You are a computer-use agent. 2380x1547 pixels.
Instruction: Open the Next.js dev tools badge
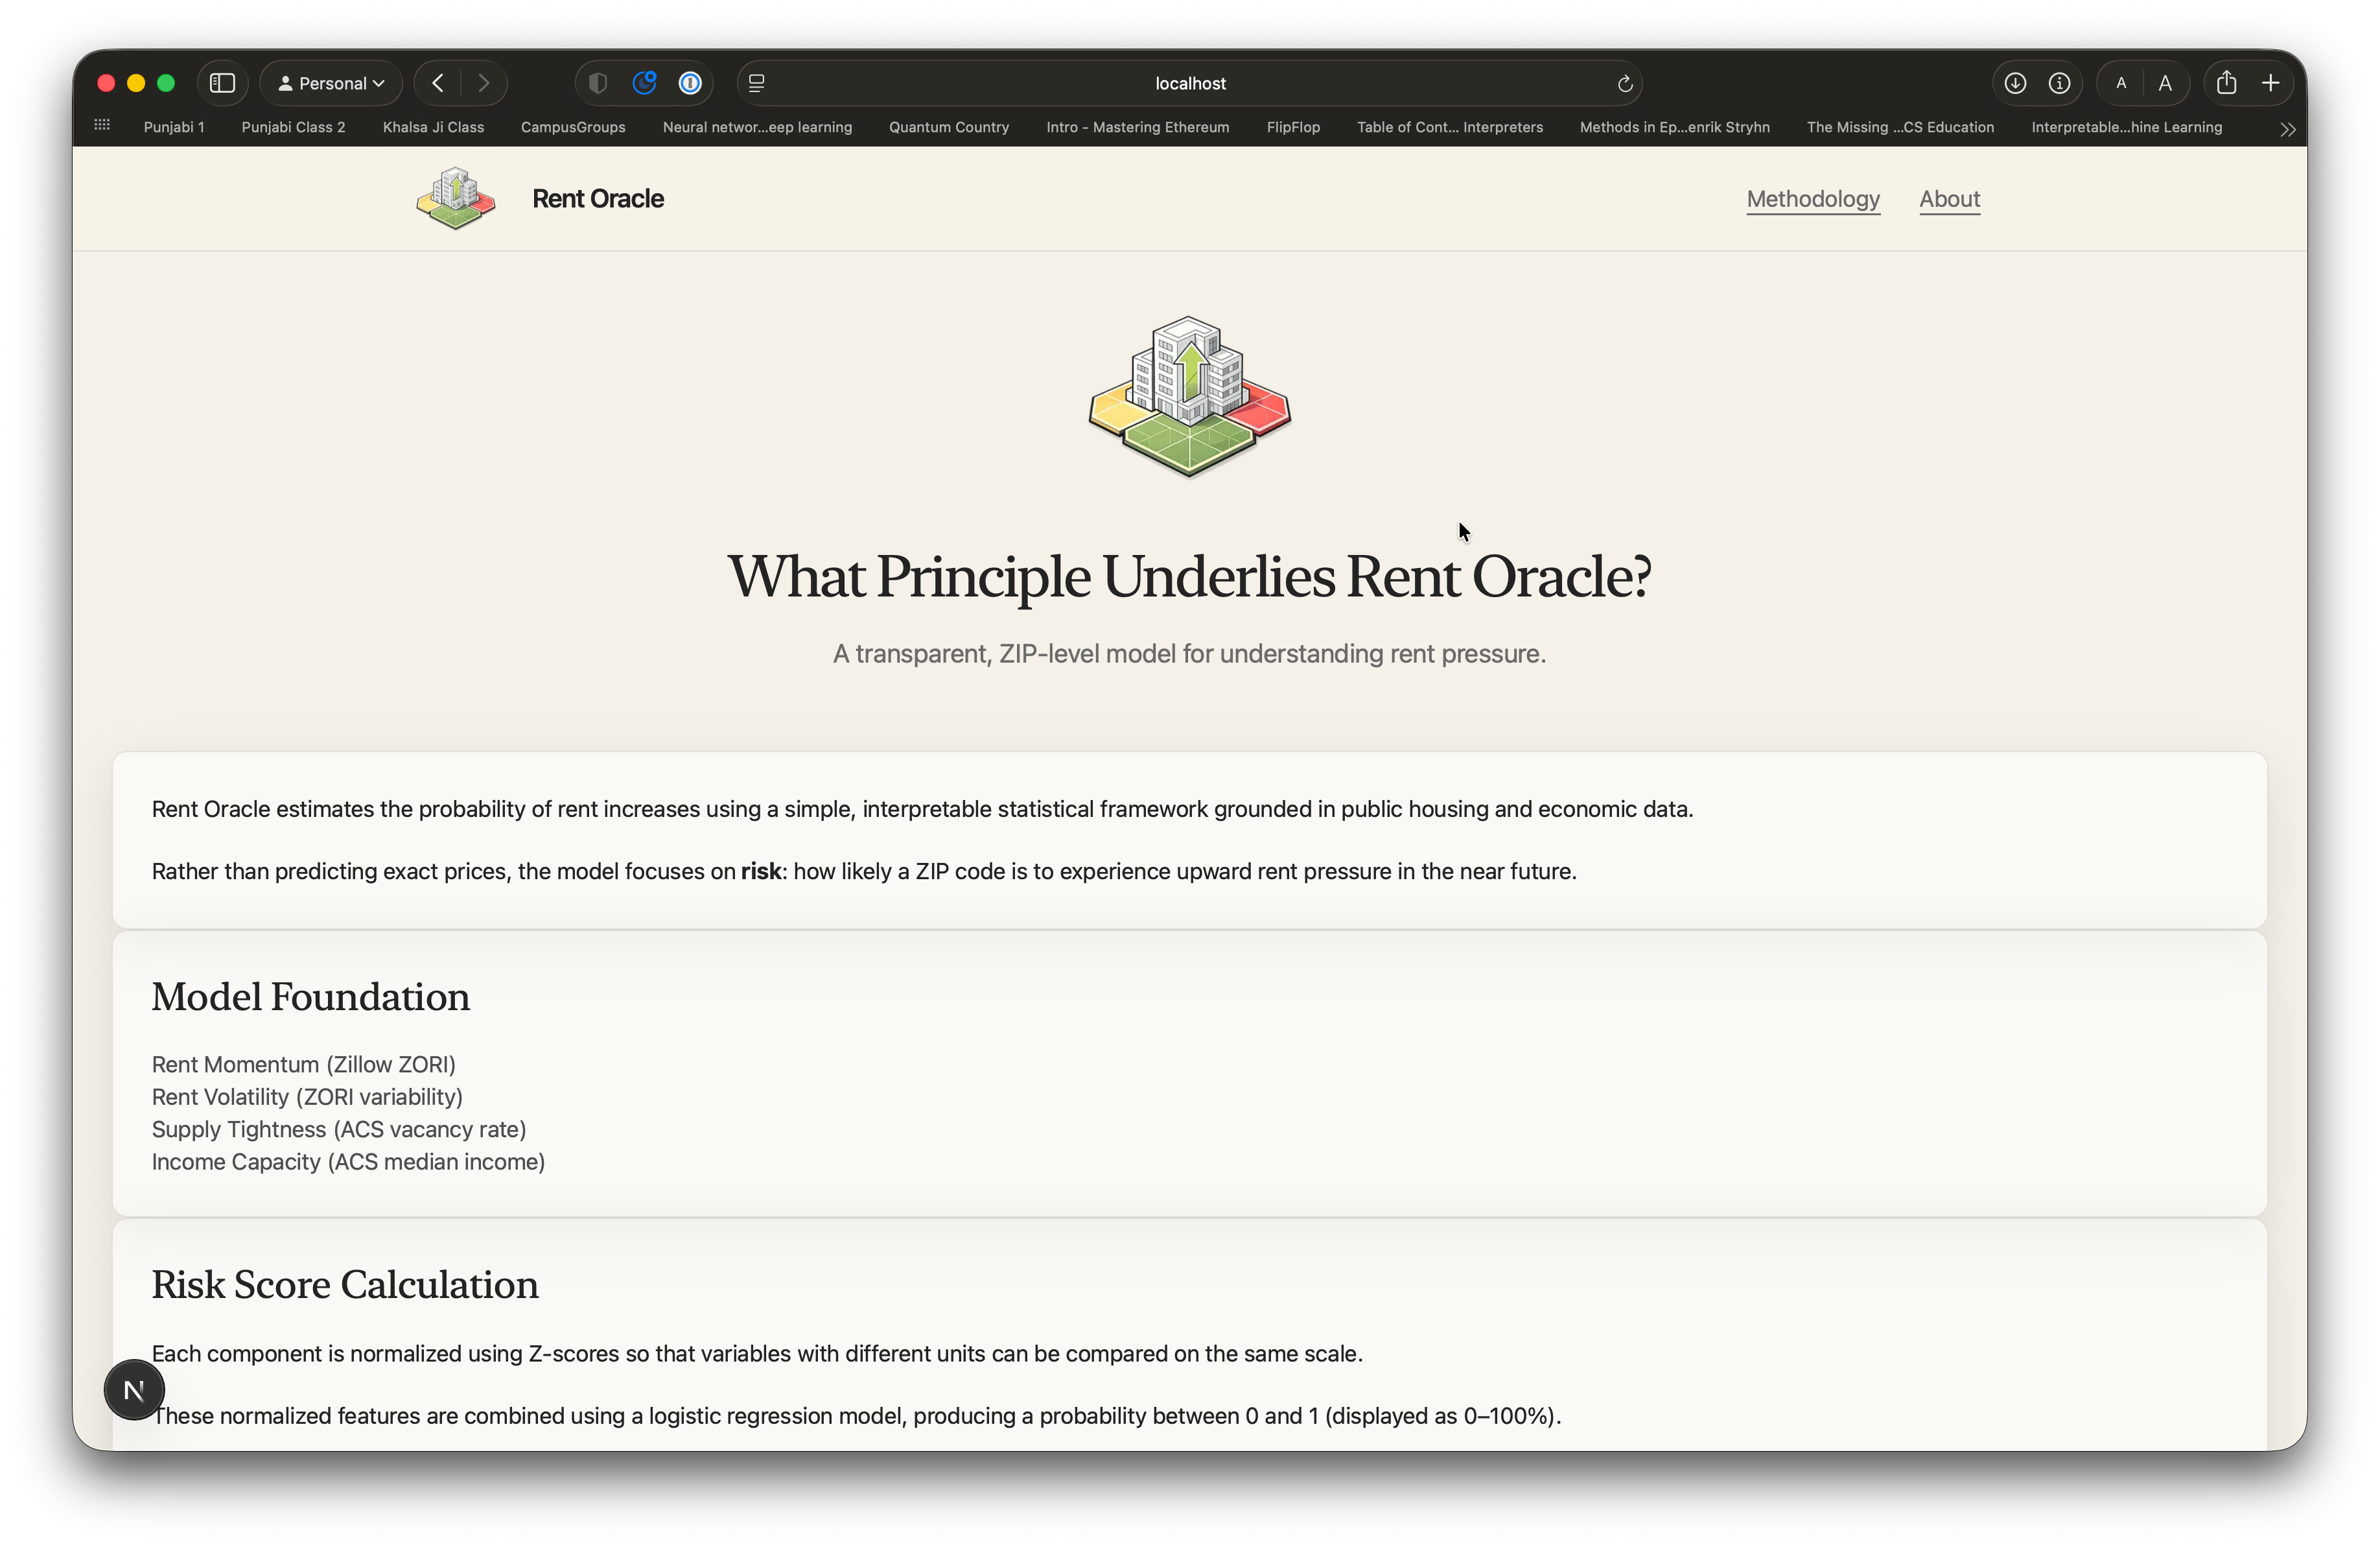coord(134,1389)
